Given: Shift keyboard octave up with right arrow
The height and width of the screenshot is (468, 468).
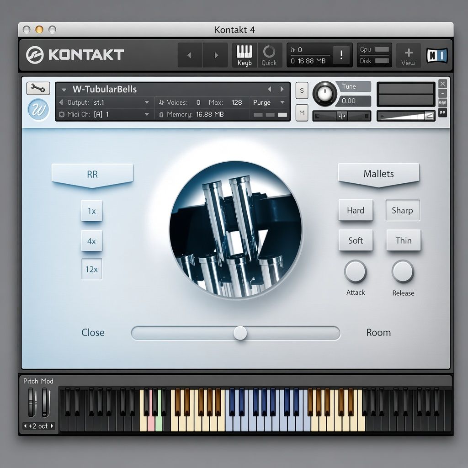Looking at the screenshot, I should [x=52, y=426].
